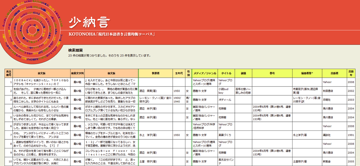Viewport: 360px width, 166px height.
Task: Click publication year 1991
Action: tap(351, 135)
